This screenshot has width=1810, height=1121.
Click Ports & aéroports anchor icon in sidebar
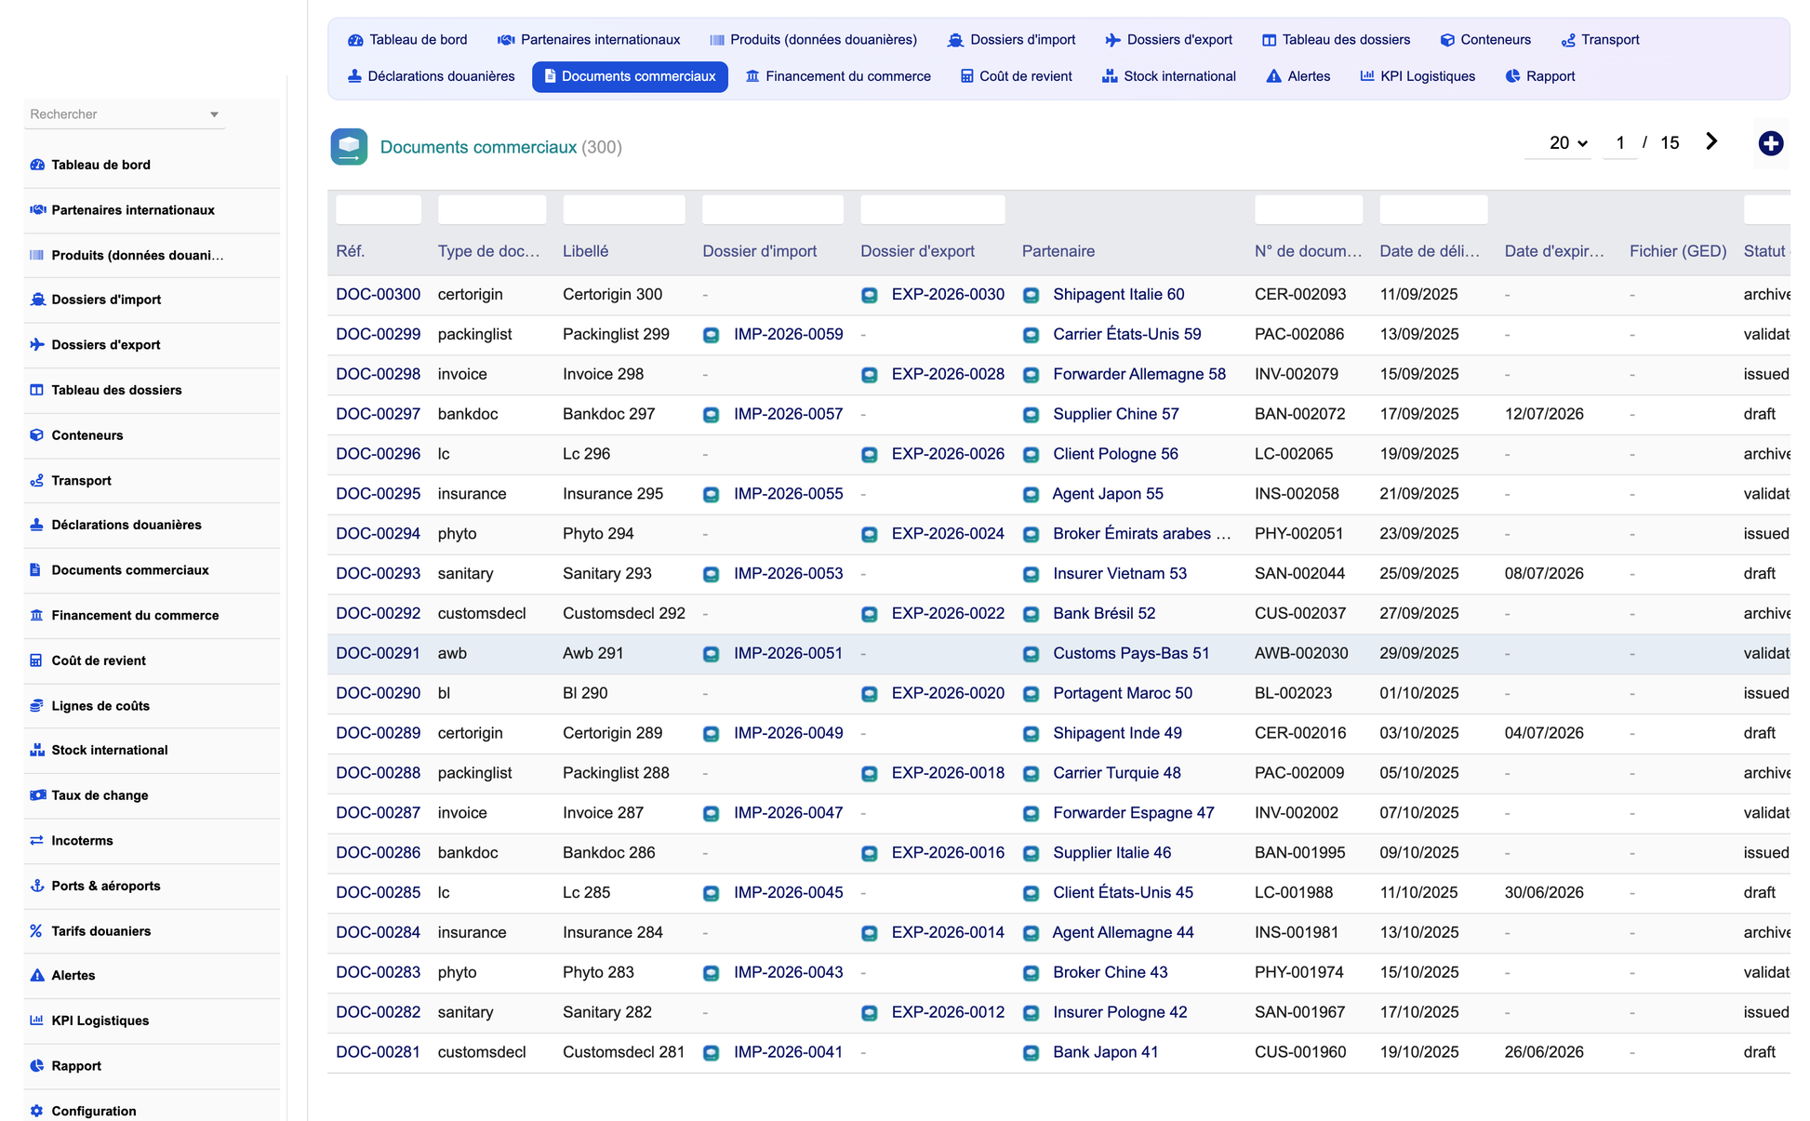click(x=37, y=886)
